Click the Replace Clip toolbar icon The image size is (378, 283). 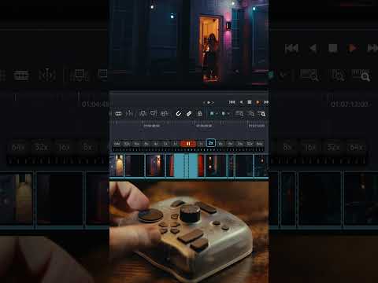[165, 114]
